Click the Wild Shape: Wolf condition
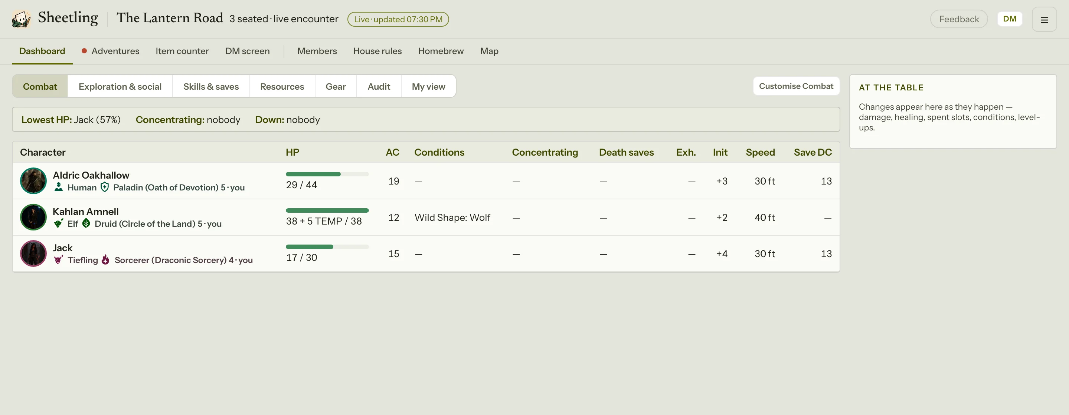This screenshot has width=1069, height=415. pos(452,218)
